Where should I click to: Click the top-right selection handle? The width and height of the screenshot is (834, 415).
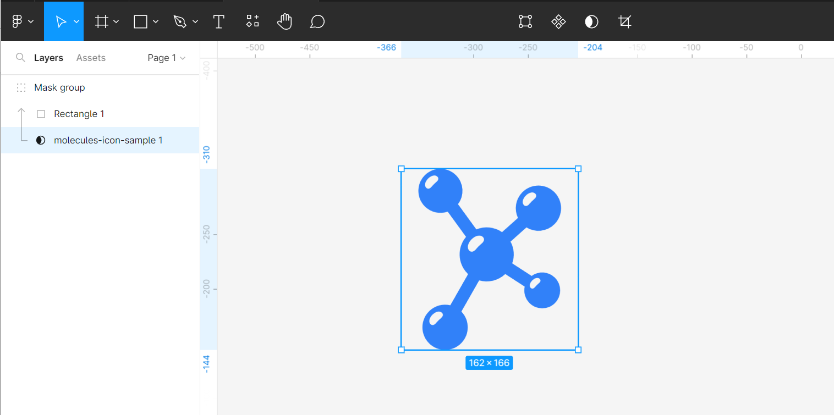pyautogui.click(x=578, y=169)
